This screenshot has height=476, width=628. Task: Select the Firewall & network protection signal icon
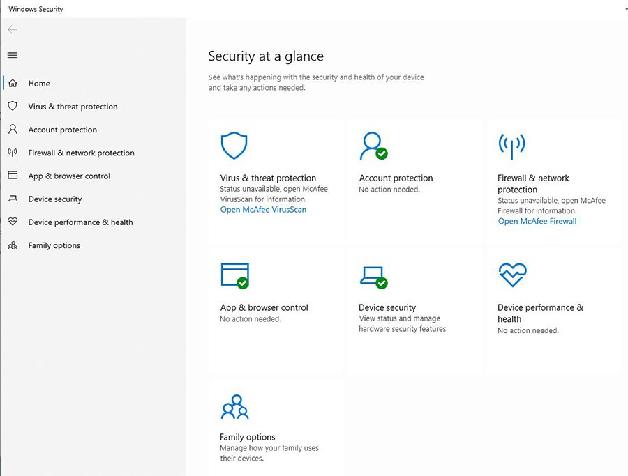(x=511, y=145)
